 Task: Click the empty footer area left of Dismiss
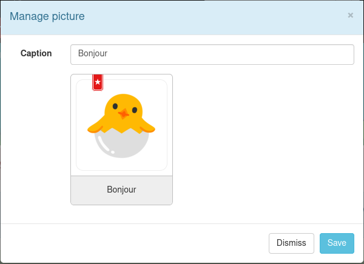pos(133,243)
